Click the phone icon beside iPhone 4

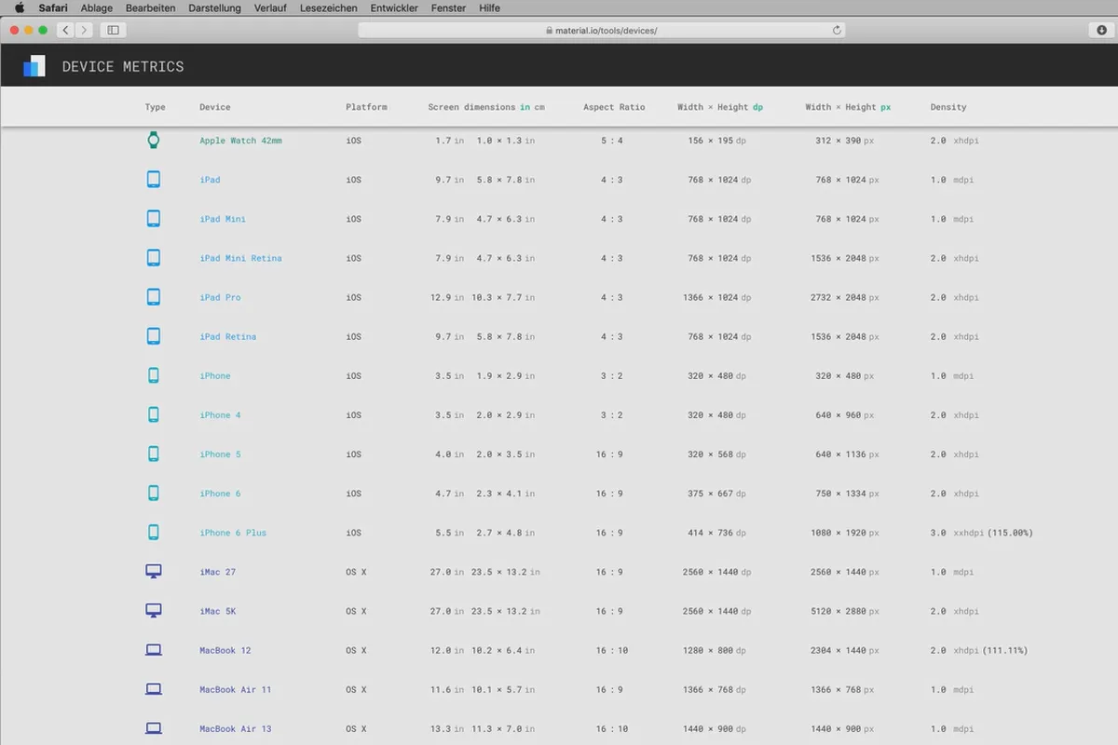154,415
